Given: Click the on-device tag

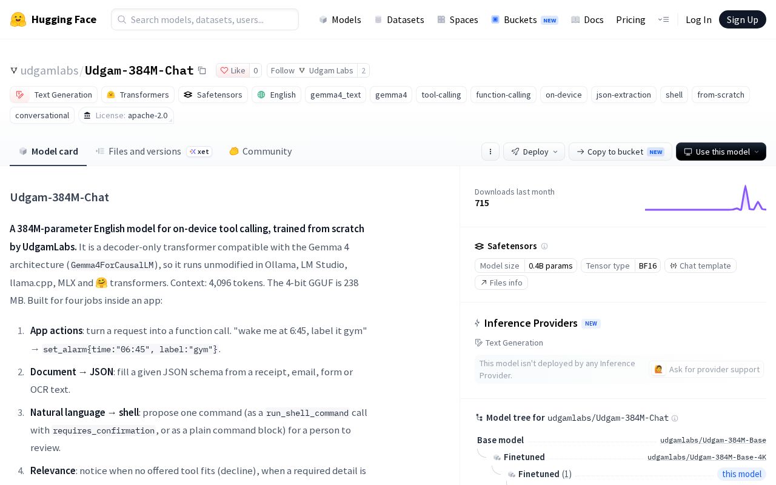Looking at the screenshot, I should tap(564, 95).
